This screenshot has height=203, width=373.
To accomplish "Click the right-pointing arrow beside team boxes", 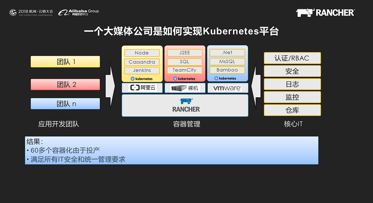I will coord(111,86).
